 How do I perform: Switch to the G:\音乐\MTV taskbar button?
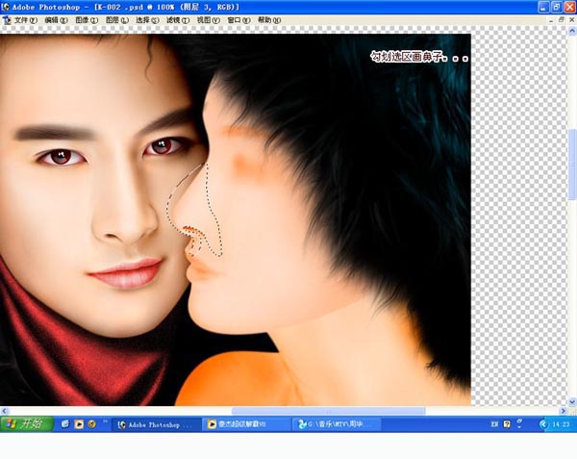point(337,424)
